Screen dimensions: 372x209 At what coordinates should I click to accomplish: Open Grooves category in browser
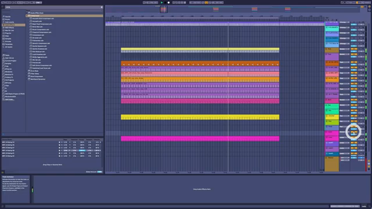(x=8, y=41)
